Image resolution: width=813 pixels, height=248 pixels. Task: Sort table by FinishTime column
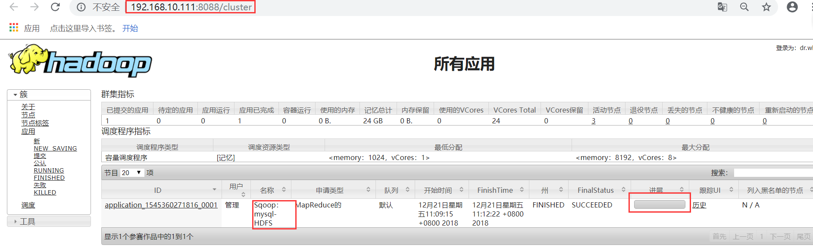click(499, 190)
